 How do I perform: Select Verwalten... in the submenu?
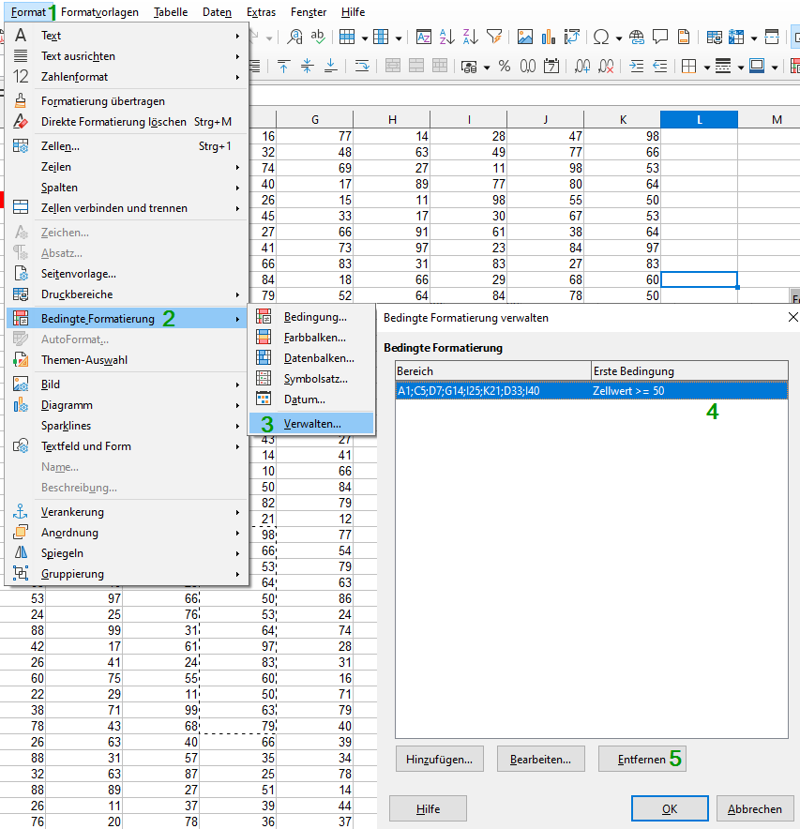[312, 425]
